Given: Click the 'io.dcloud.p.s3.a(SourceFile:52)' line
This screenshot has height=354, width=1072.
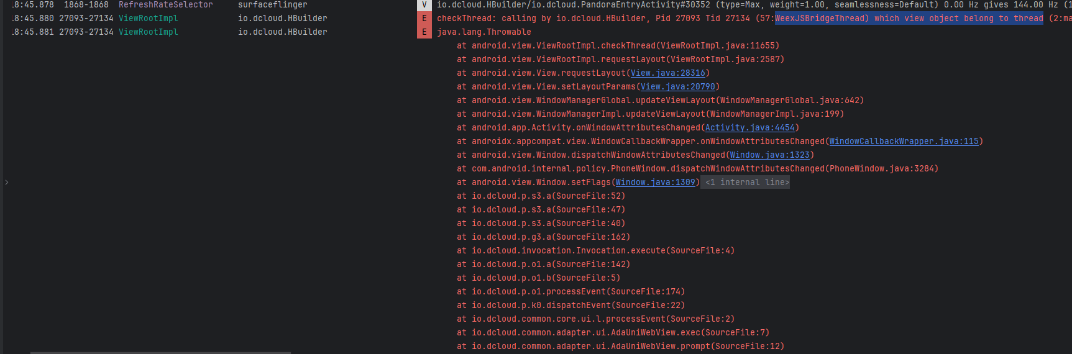Looking at the screenshot, I should point(541,196).
